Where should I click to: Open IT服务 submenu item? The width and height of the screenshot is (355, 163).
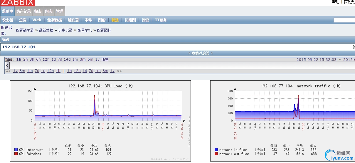click(x=161, y=20)
